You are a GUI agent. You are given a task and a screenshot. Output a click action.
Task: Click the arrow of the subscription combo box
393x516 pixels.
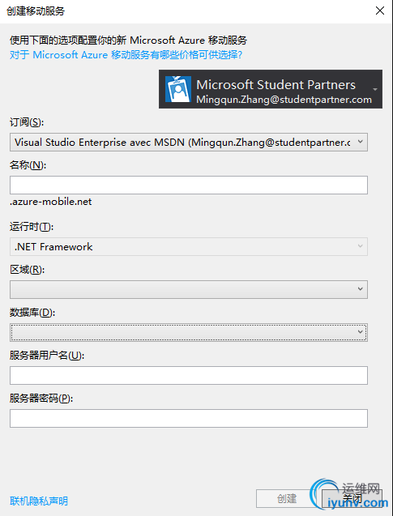point(360,142)
